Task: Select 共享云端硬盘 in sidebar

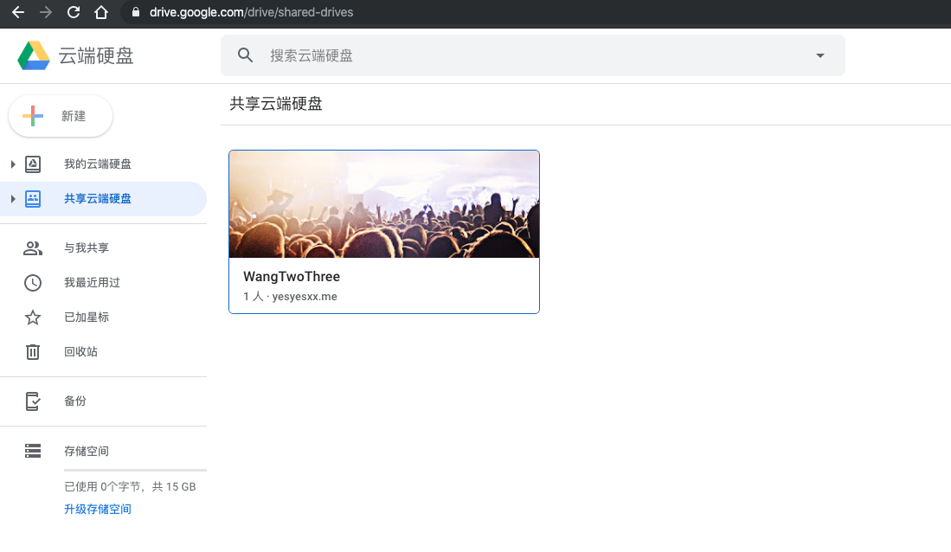Action: click(97, 199)
